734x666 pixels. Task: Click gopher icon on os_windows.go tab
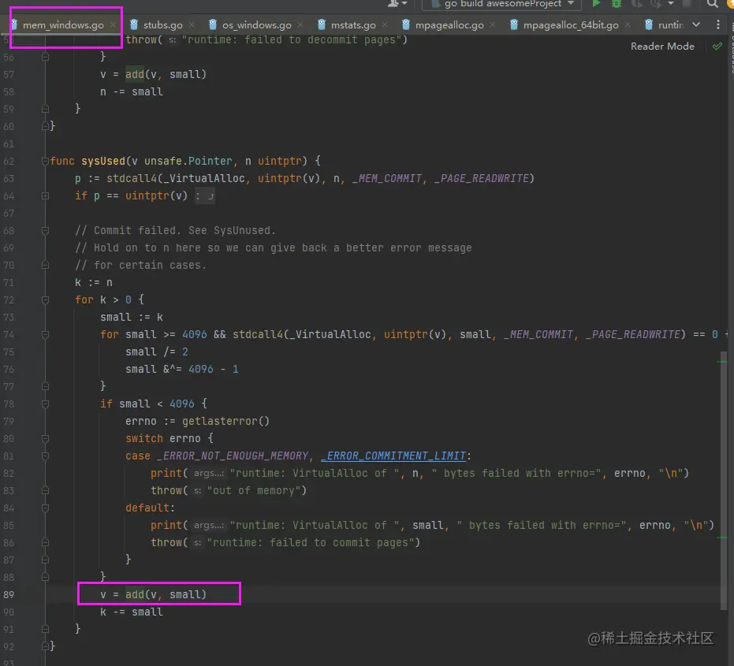pyautogui.click(x=213, y=24)
